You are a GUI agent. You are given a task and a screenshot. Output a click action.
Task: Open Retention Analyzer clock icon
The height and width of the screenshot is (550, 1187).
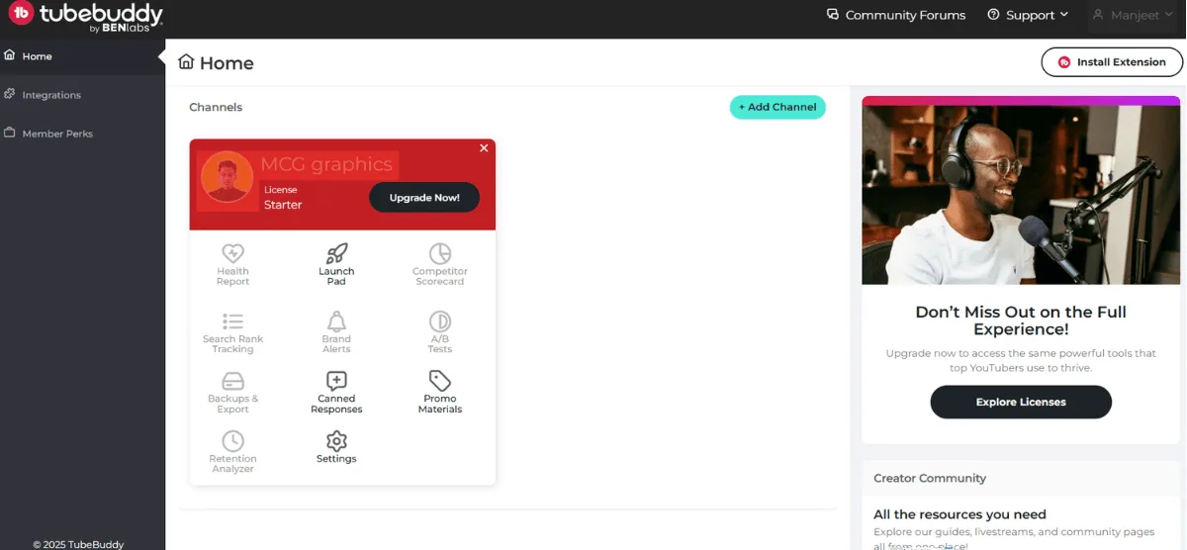(232, 441)
